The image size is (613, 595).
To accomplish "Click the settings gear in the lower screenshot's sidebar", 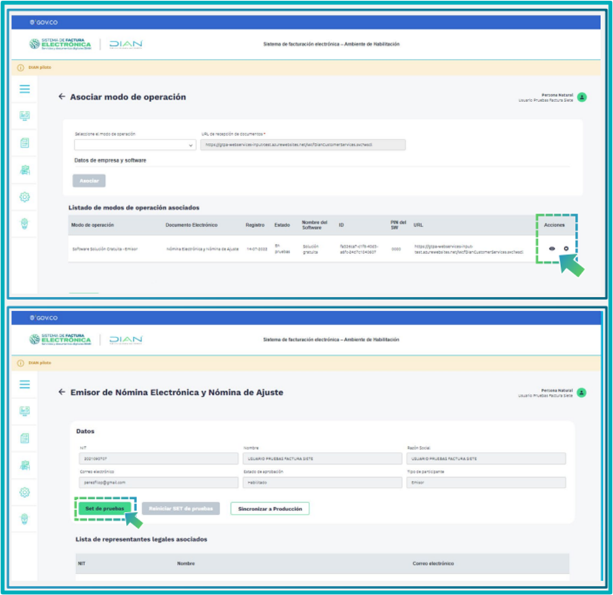I will coord(24,492).
